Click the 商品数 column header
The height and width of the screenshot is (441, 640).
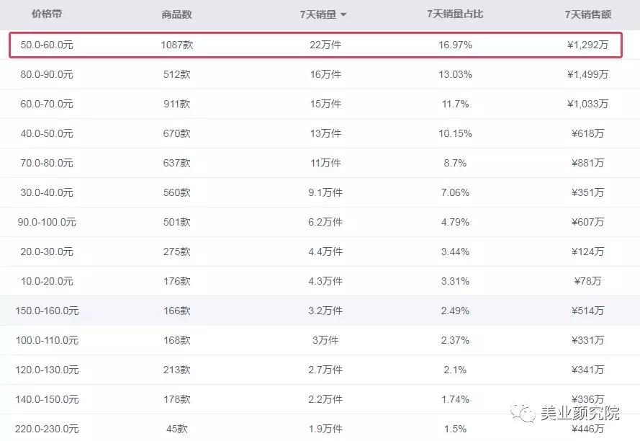point(176,14)
